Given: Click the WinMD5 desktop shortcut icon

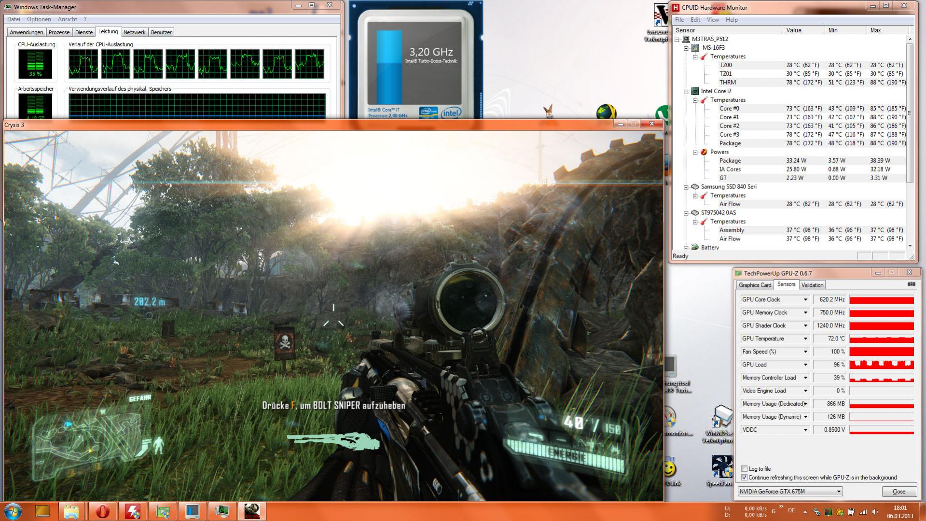Looking at the screenshot, I should (722, 416).
